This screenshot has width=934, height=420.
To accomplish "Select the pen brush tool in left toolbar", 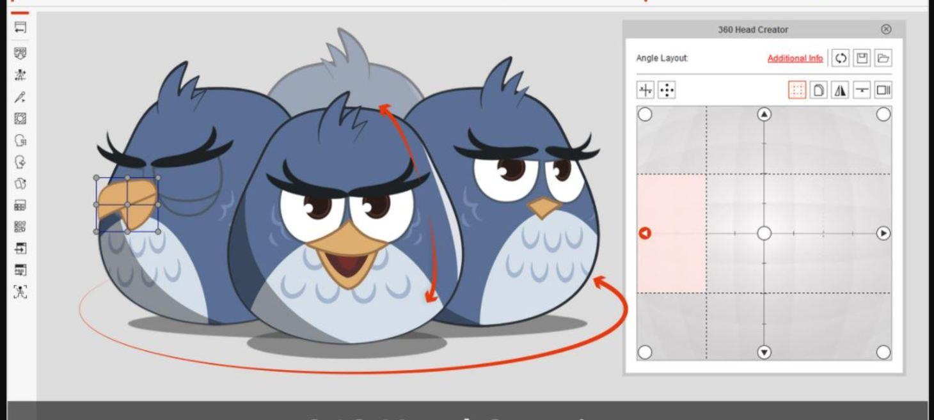I will [x=20, y=97].
